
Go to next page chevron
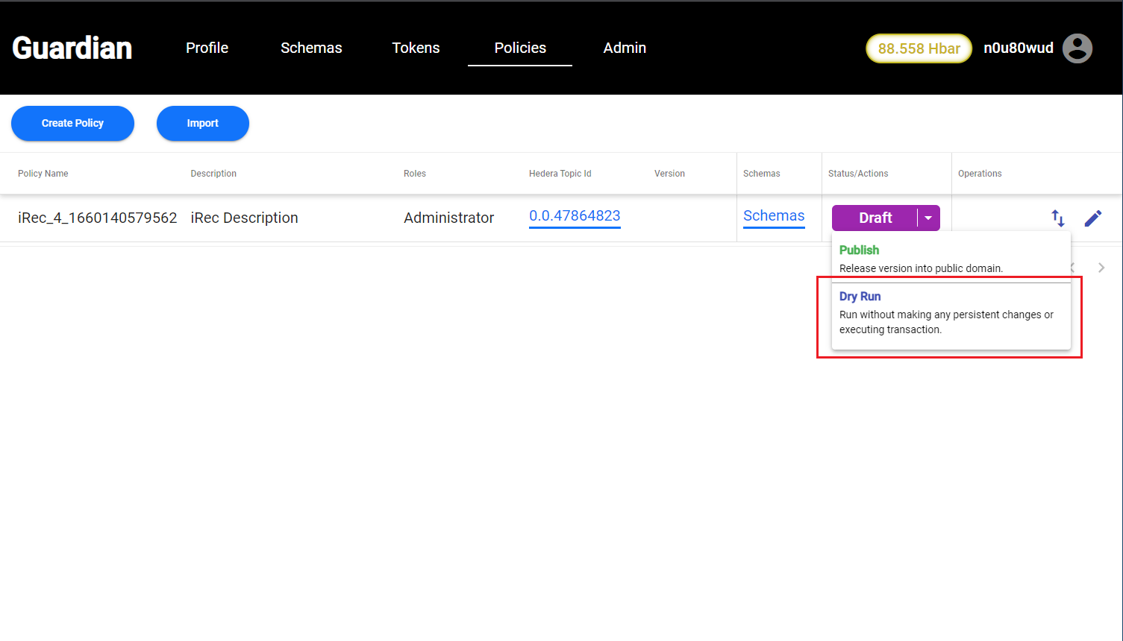1101,268
